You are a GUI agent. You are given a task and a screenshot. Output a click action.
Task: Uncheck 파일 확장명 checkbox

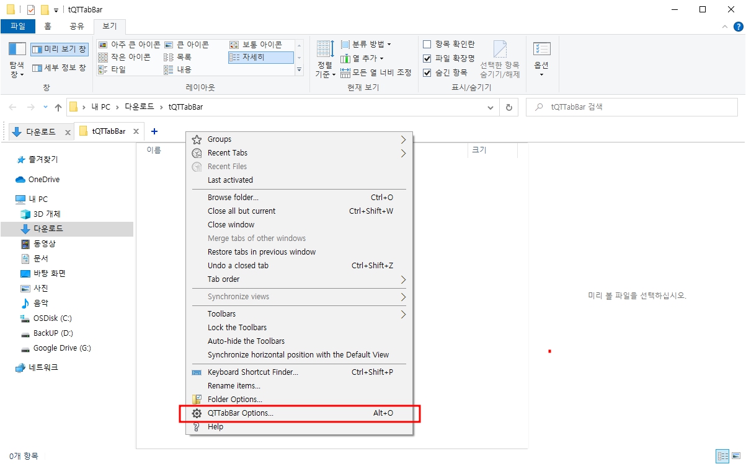click(427, 58)
